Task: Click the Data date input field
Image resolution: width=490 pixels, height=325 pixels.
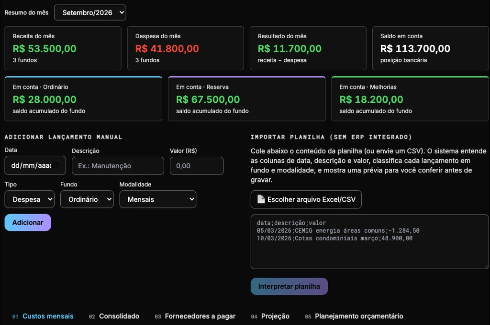Action: [35, 165]
